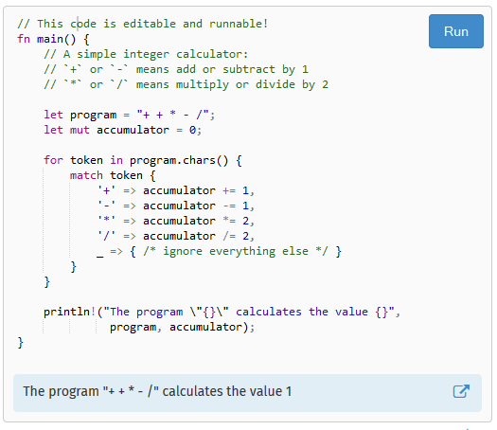Place cursor in the first comment line
The width and height of the screenshot is (497, 430).
pos(143,24)
